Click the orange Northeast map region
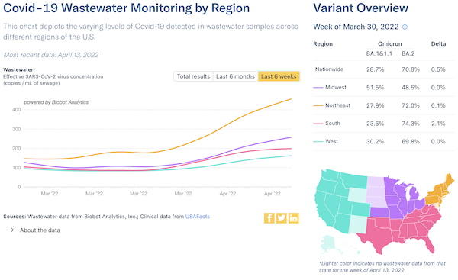The image size is (458, 280). point(437,193)
